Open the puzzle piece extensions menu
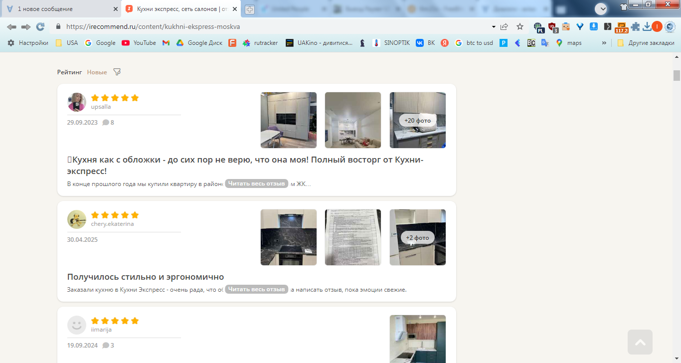 pyautogui.click(x=635, y=26)
